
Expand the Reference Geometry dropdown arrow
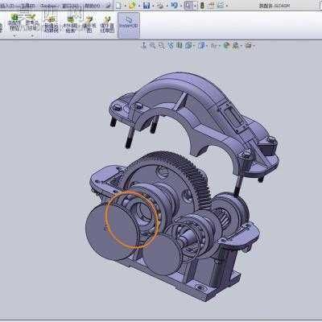pyautogui.click(x=32, y=35)
